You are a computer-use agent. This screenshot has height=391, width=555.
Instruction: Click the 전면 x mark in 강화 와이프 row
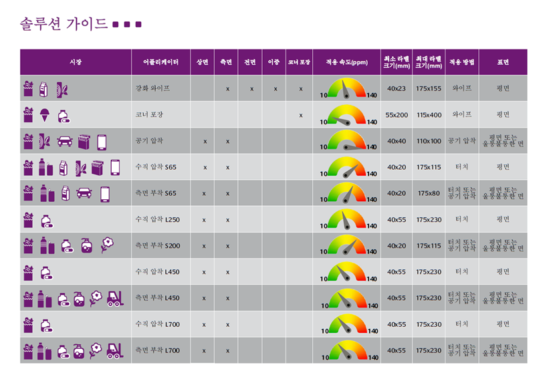[x=251, y=89]
